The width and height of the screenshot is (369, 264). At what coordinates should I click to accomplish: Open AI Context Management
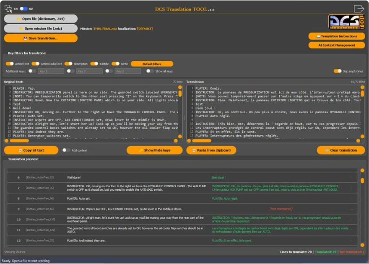(337, 45)
